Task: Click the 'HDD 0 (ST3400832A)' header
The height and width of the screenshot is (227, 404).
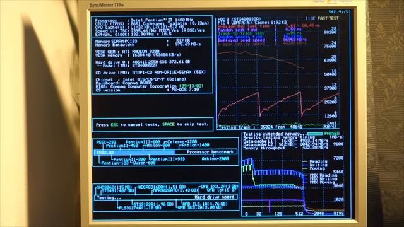Action: click(239, 20)
